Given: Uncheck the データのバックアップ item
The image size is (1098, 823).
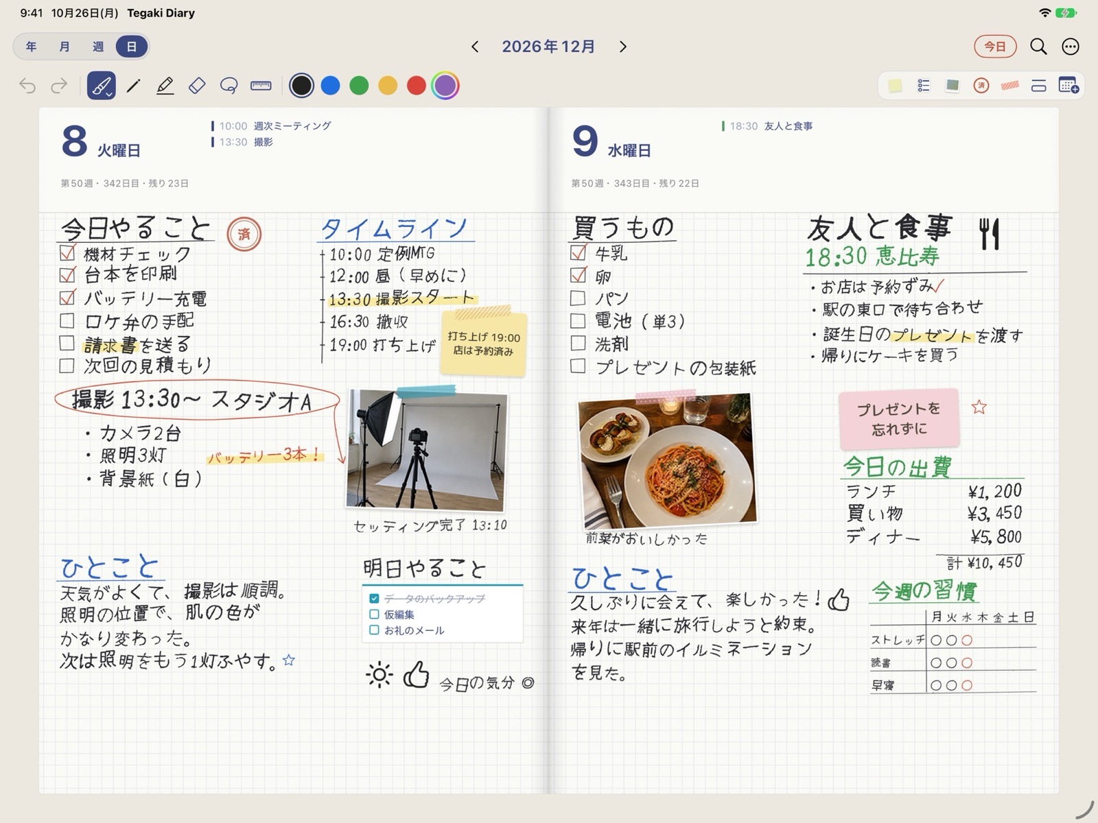Looking at the screenshot, I should tap(374, 599).
